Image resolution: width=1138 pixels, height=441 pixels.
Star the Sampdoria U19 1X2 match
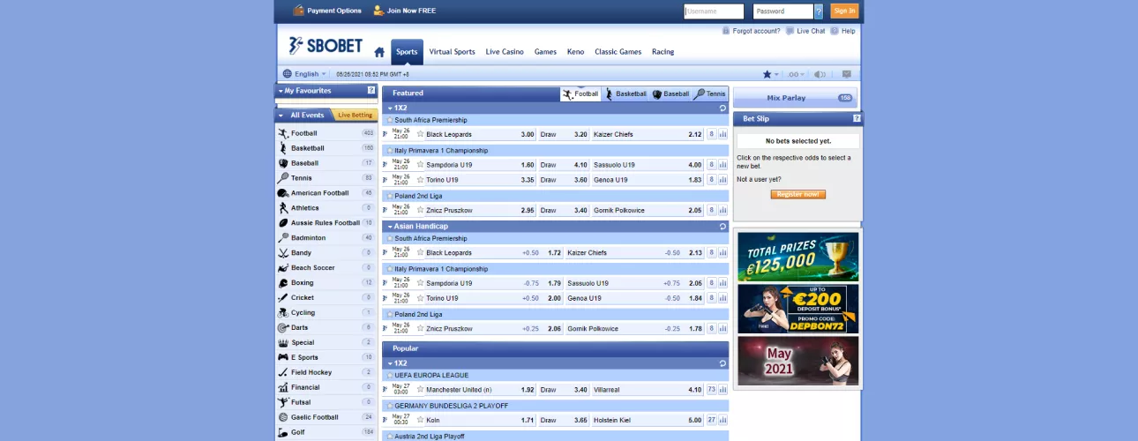420,165
